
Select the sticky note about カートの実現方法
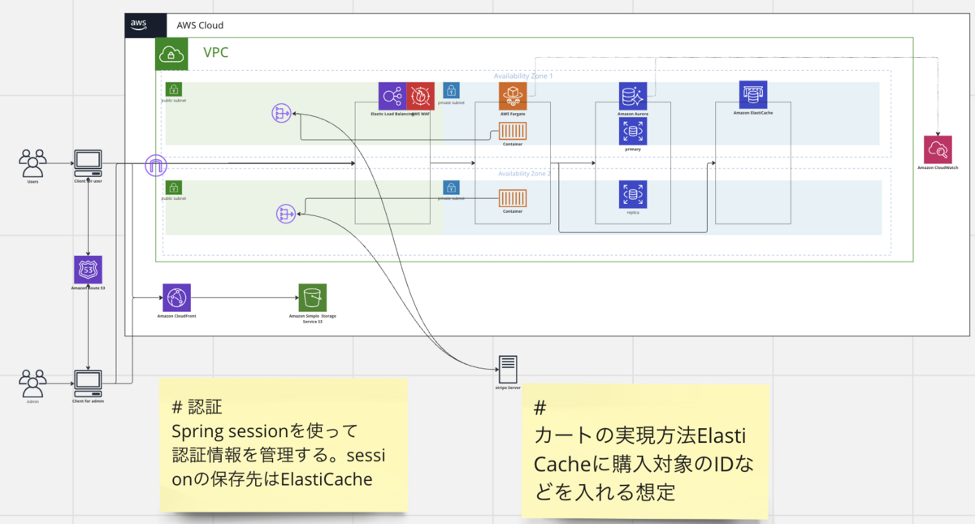click(x=645, y=451)
